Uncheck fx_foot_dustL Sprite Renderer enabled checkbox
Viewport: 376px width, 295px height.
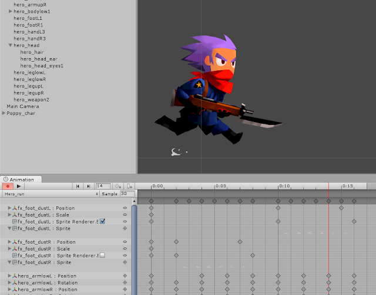(x=102, y=221)
